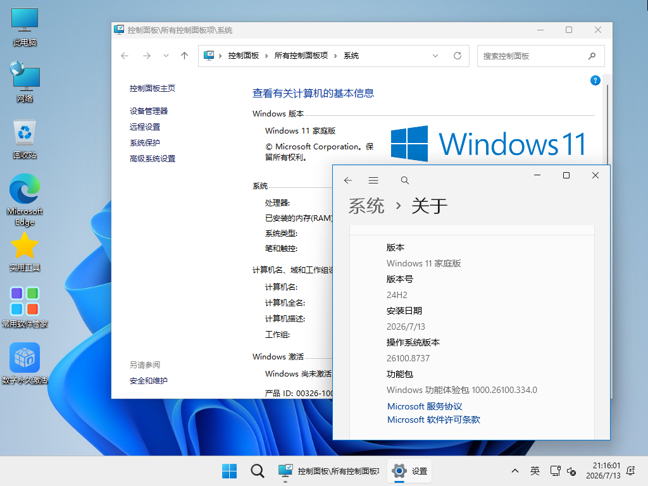
Task: Click the 英 input method indicator
Action: pos(535,471)
